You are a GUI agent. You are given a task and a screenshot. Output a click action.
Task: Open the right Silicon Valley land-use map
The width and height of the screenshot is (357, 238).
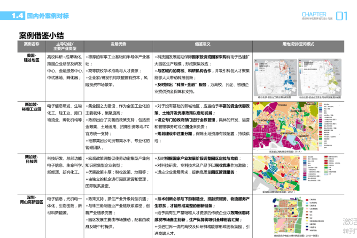(320, 77)
